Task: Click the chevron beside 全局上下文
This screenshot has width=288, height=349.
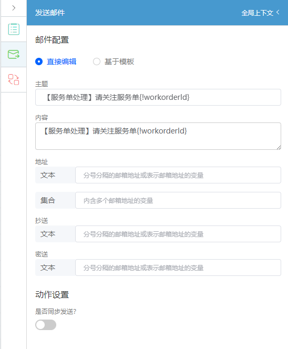Action: [x=278, y=12]
